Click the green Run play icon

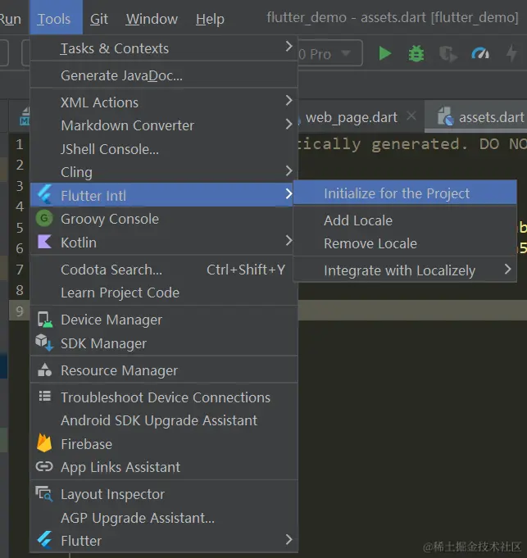click(x=384, y=54)
